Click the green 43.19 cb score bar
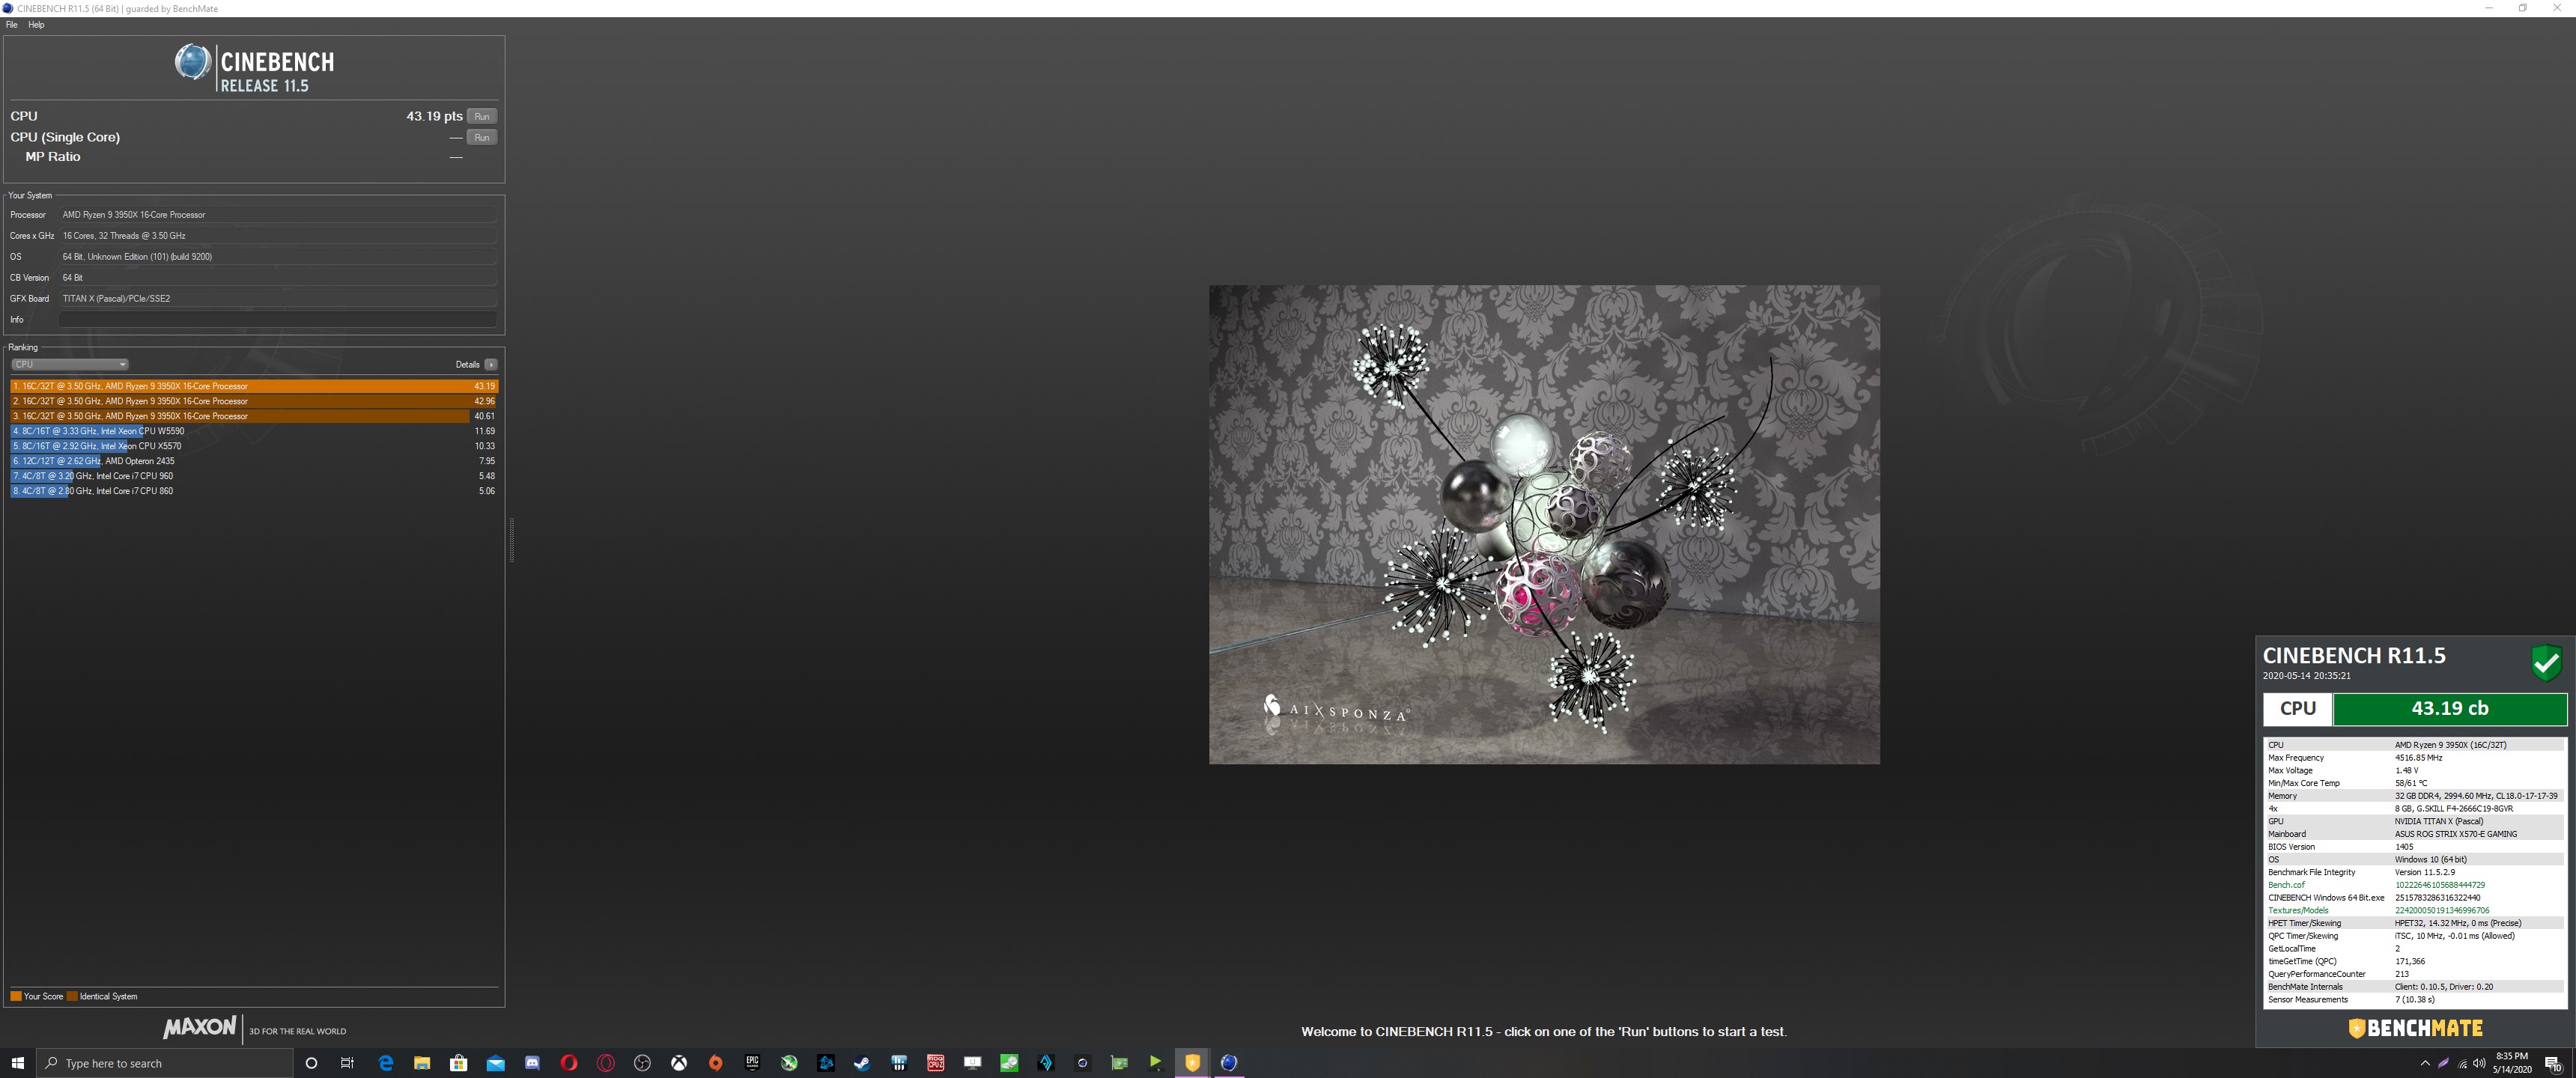2576x1078 pixels. click(2449, 708)
